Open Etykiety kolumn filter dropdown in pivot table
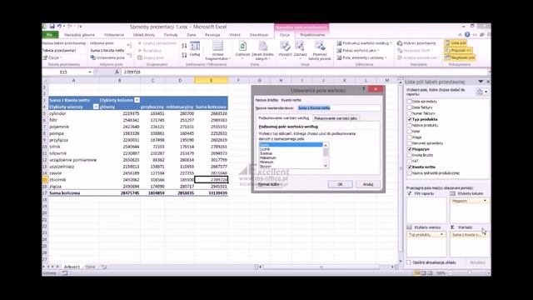The width and height of the screenshot is (533, 300). point(137,100)
